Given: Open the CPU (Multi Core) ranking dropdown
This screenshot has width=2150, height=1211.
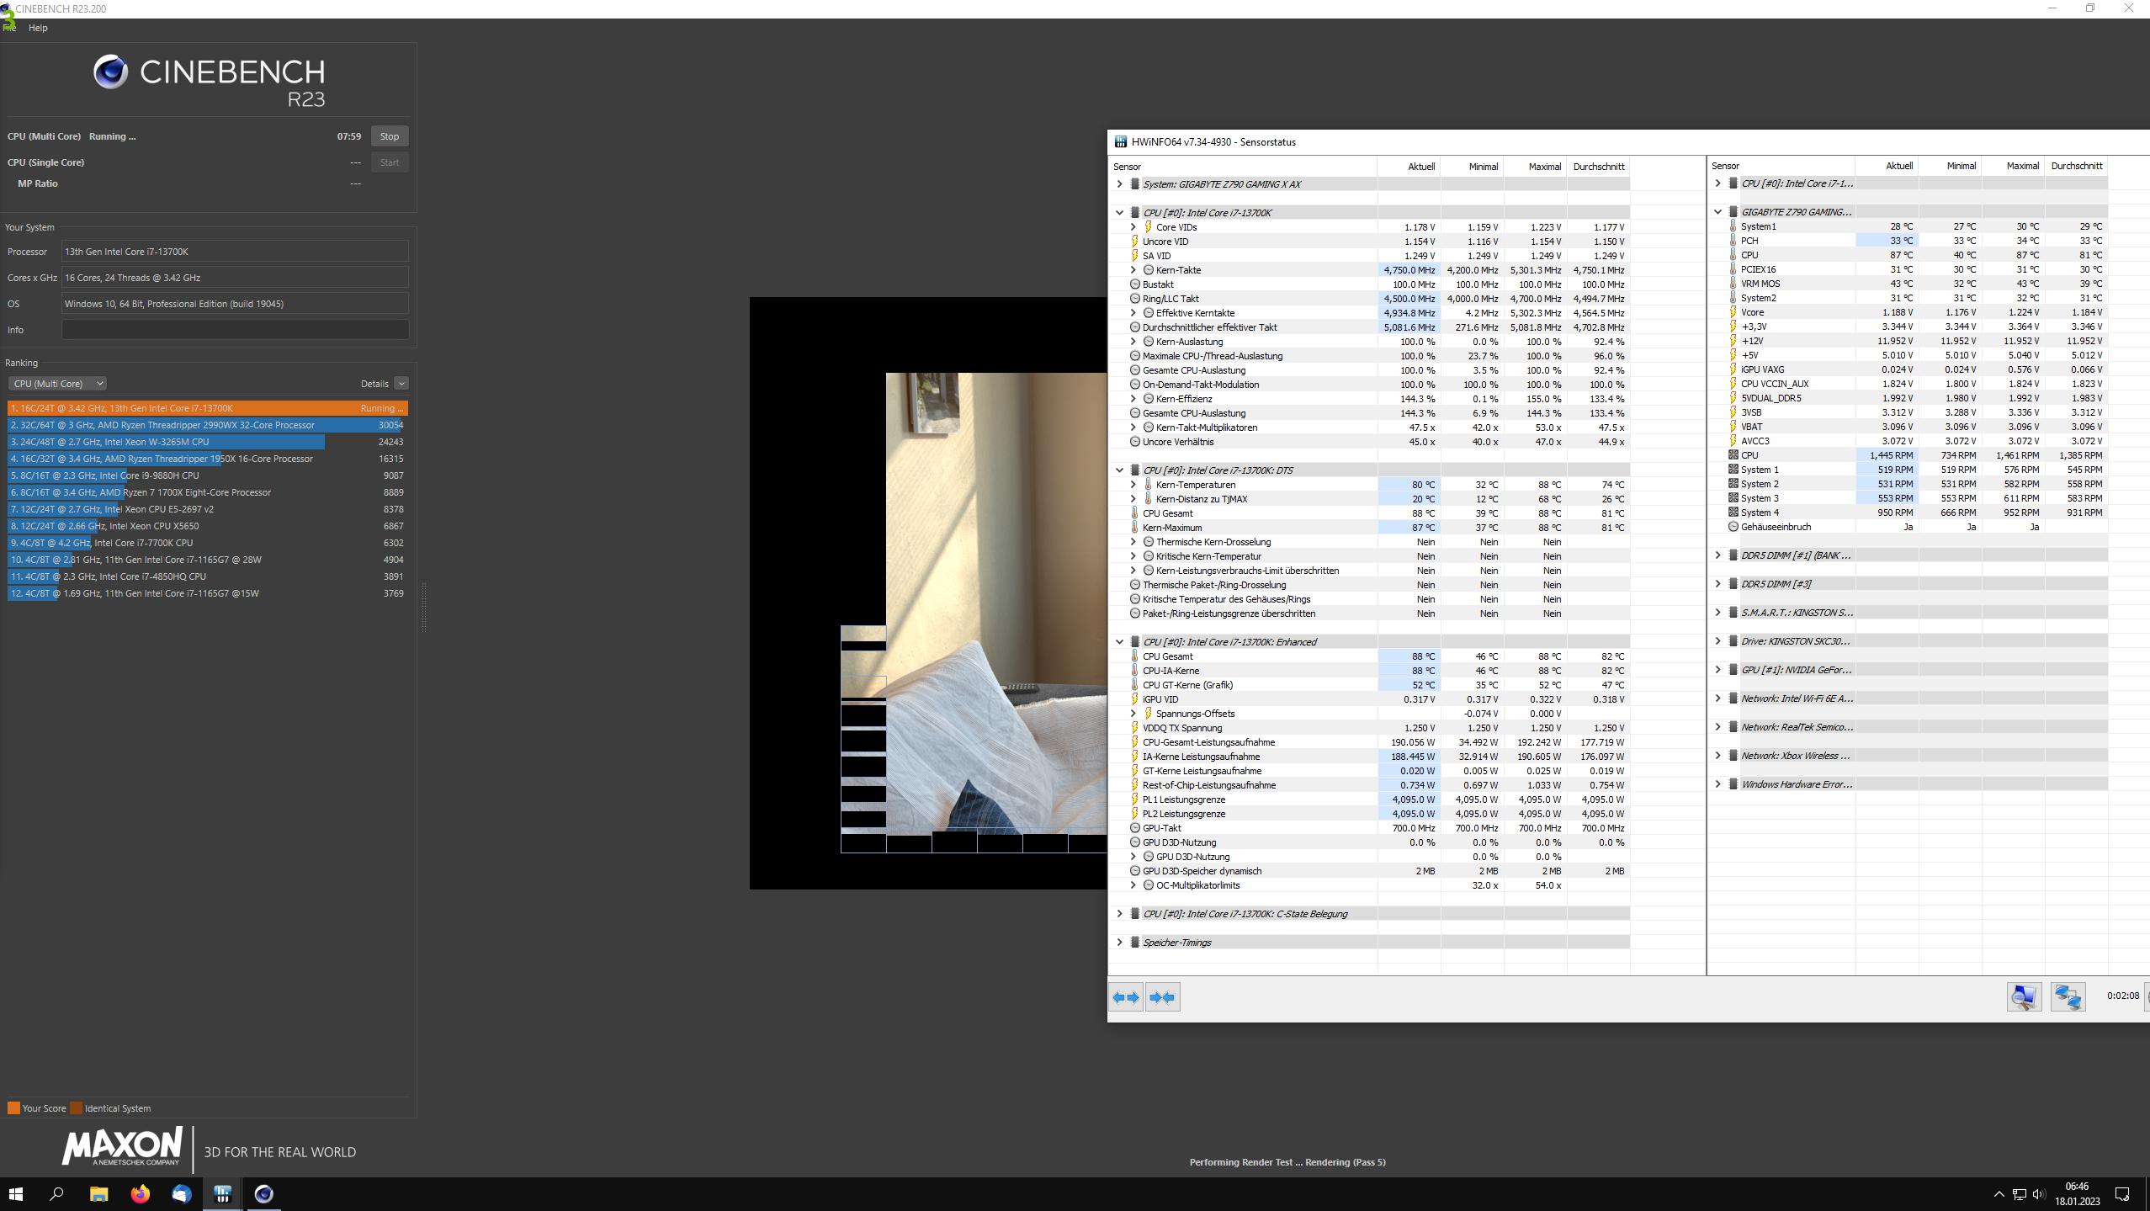Looking at the screenshot, I should [x=57, y=384].
